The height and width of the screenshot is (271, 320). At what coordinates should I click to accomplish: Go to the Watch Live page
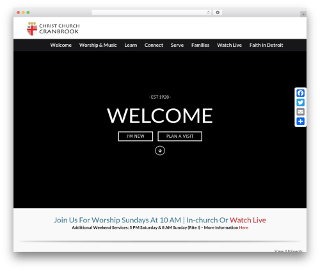tap(229, 45)
